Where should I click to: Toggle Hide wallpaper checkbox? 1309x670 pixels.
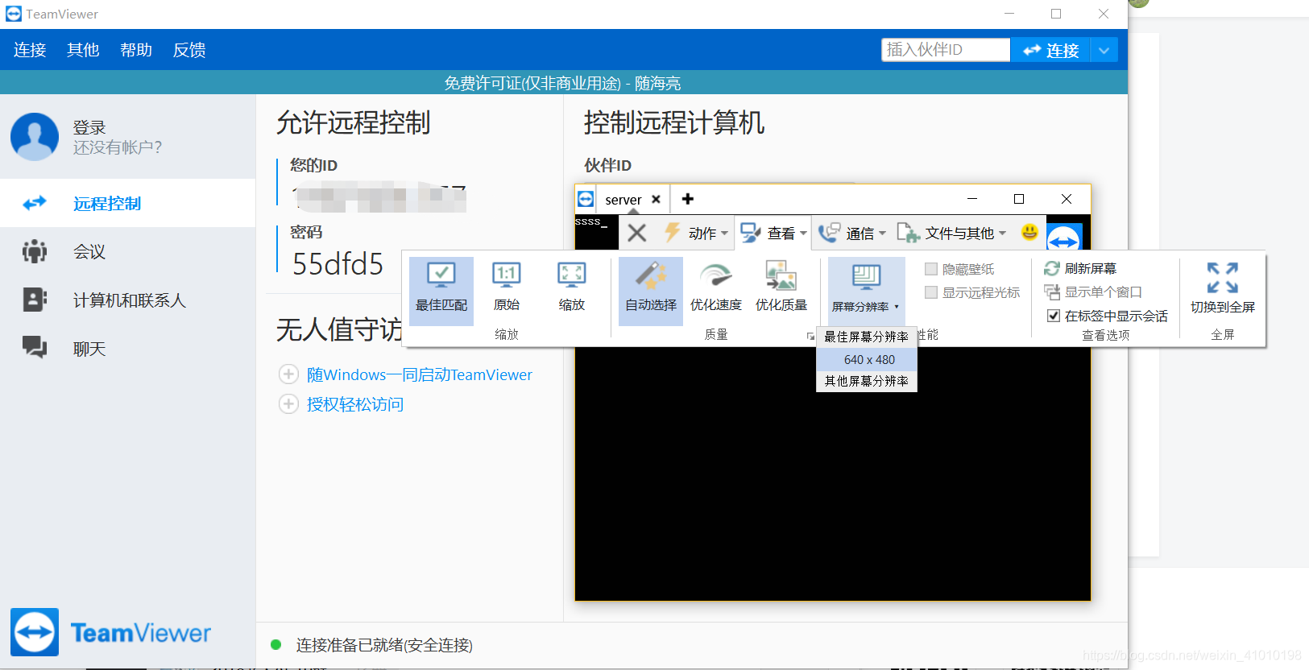(x=931, y=269)
